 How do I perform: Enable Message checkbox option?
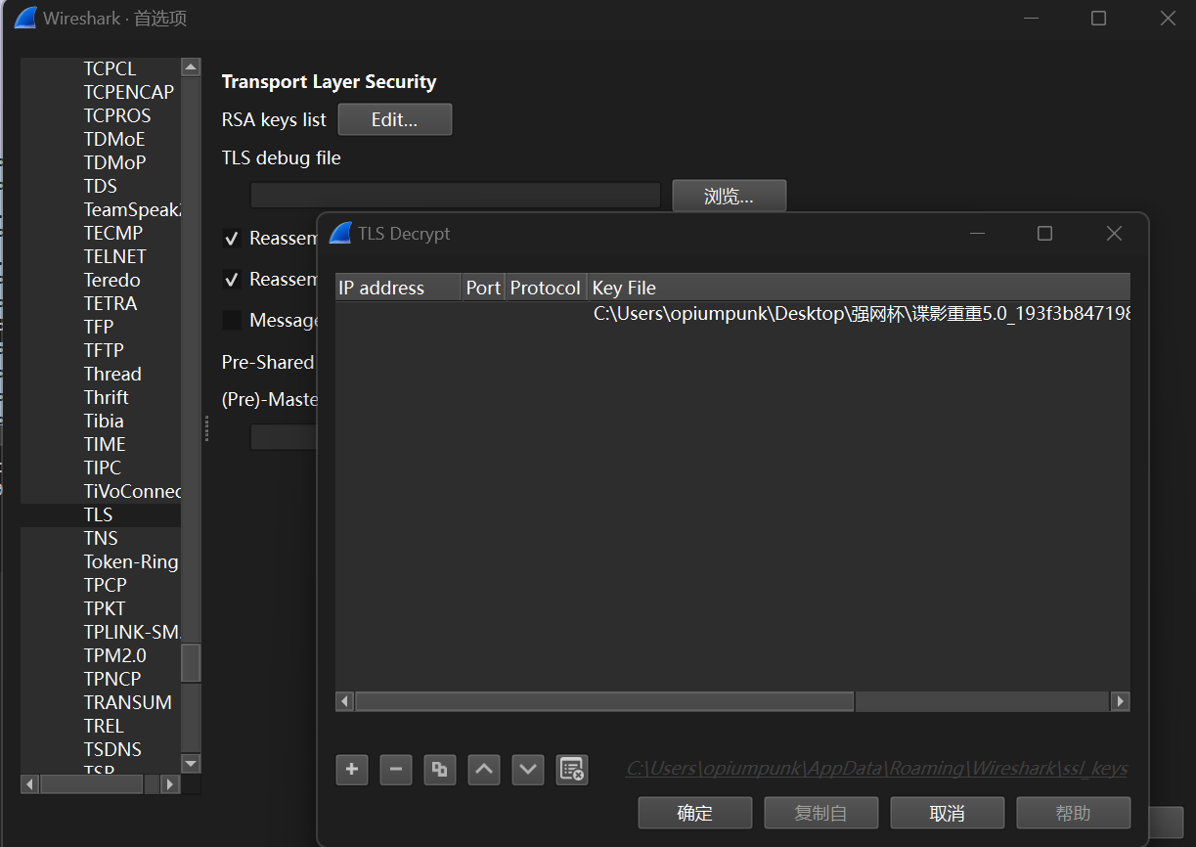232,321
